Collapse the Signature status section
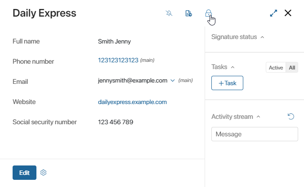The image size is (304, 187). (262, 37)
